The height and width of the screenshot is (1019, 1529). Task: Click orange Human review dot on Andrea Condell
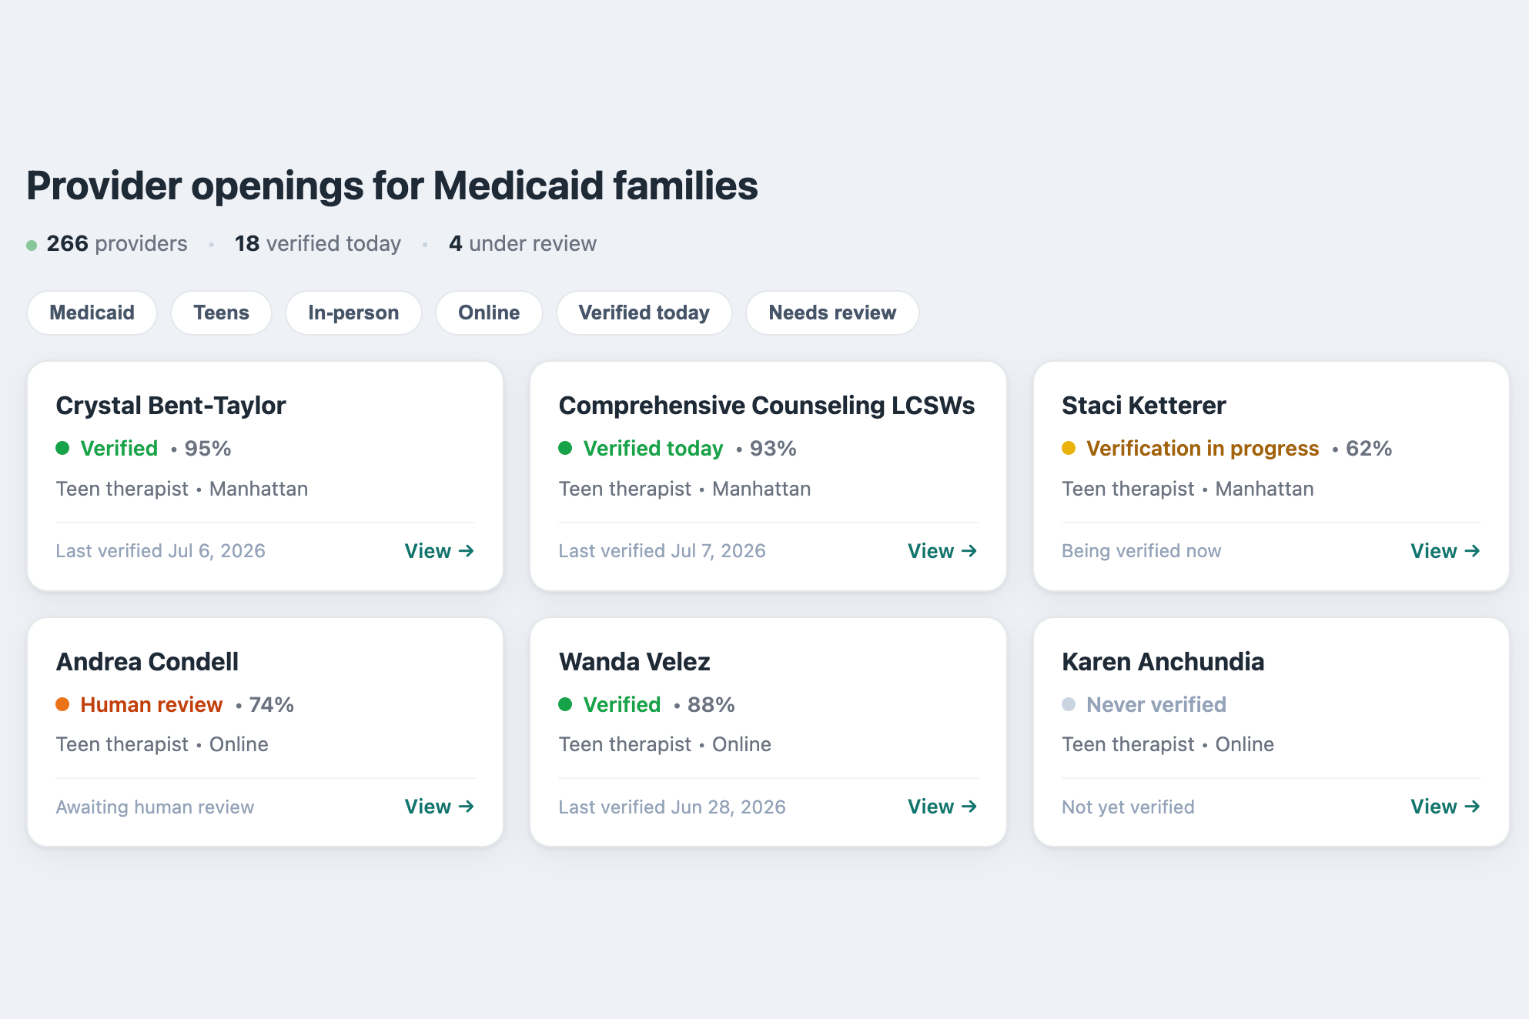point(63,704)
